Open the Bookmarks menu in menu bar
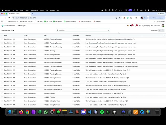 click(x=34, y=10)
